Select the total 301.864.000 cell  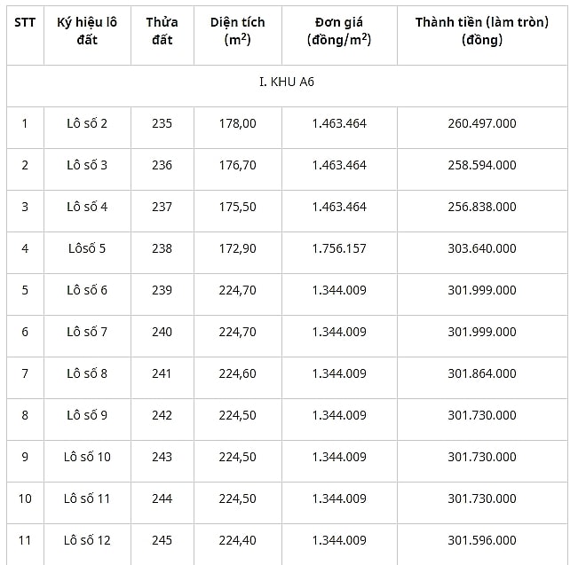click(482, 373)
